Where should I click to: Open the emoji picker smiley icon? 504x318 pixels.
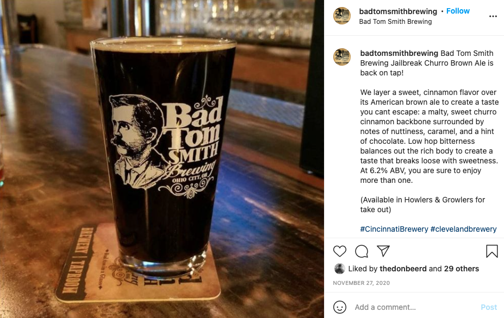click(340, 307)
